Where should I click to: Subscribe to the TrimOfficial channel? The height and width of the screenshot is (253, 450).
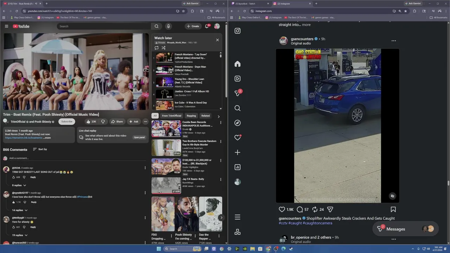coord(67,122)
